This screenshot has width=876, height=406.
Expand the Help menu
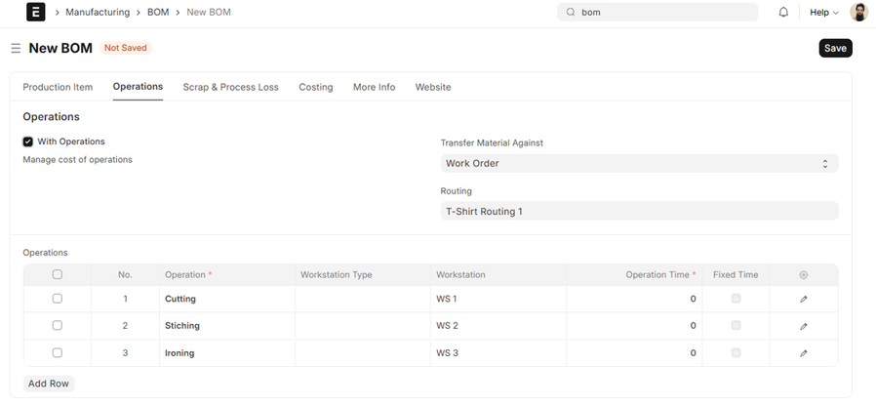pyautogui.click(x=823, y=13)
